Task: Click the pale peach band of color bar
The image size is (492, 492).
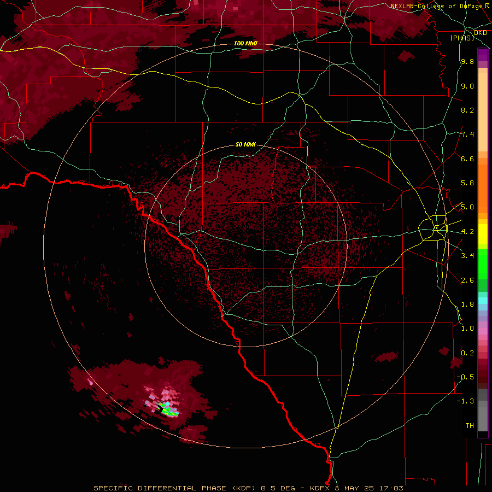Action: point(483,113)
